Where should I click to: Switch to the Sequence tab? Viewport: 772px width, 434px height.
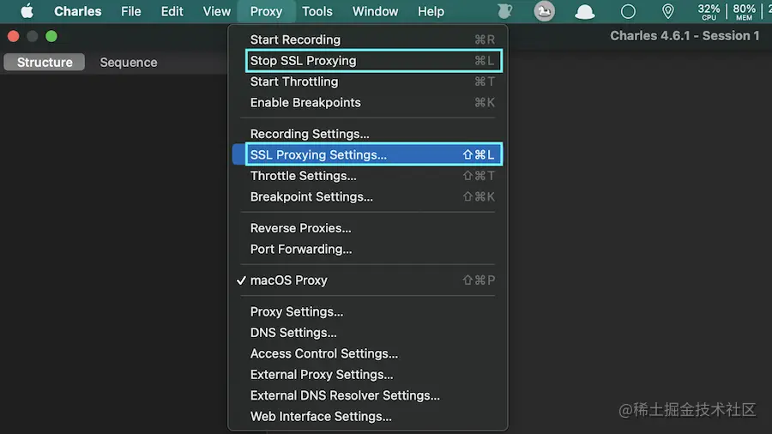(x=129, y=62)
